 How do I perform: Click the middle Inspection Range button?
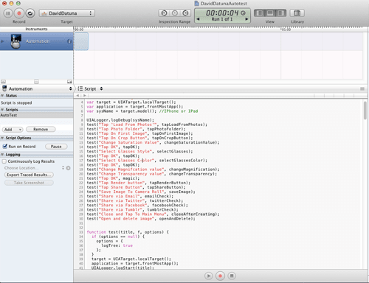pos(175,13)
